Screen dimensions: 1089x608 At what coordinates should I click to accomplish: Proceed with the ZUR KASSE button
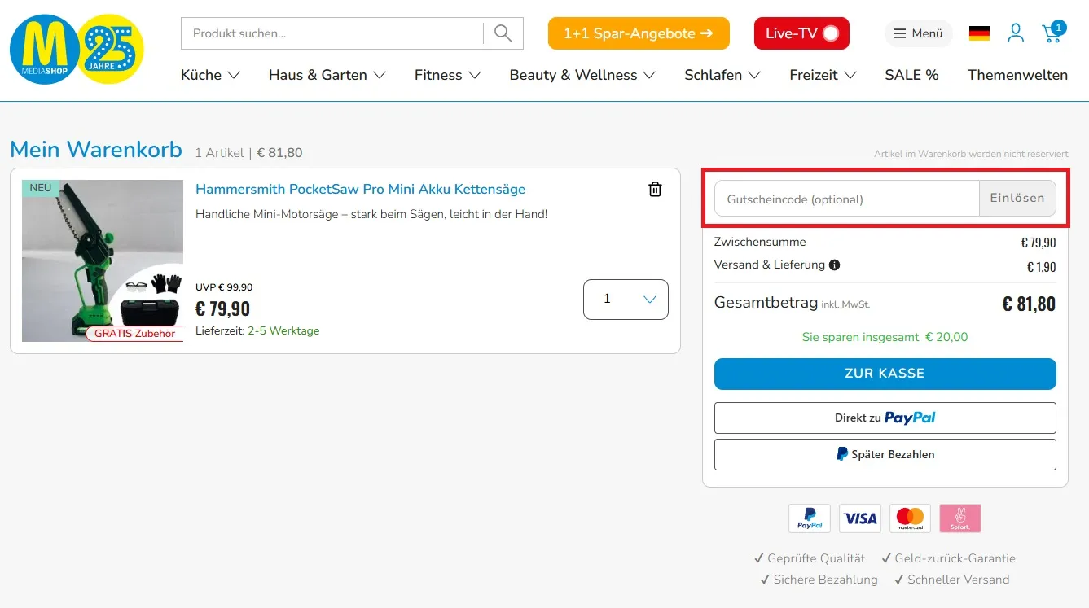885,374
